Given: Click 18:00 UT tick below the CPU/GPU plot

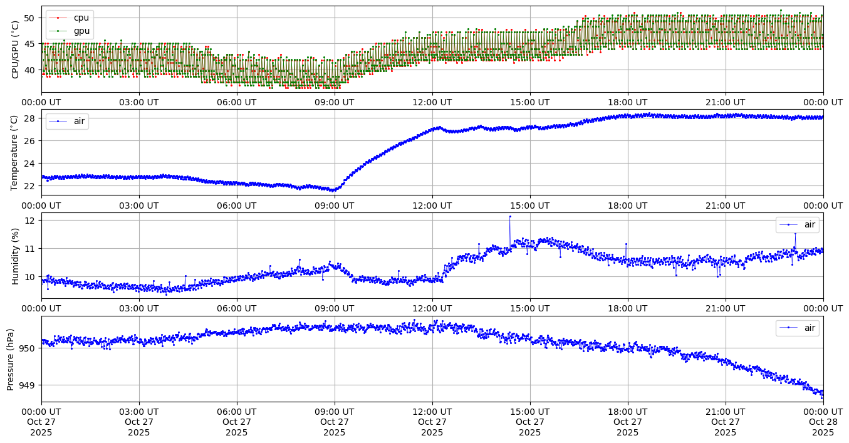Looking at the screenshot, I should 628,102.
